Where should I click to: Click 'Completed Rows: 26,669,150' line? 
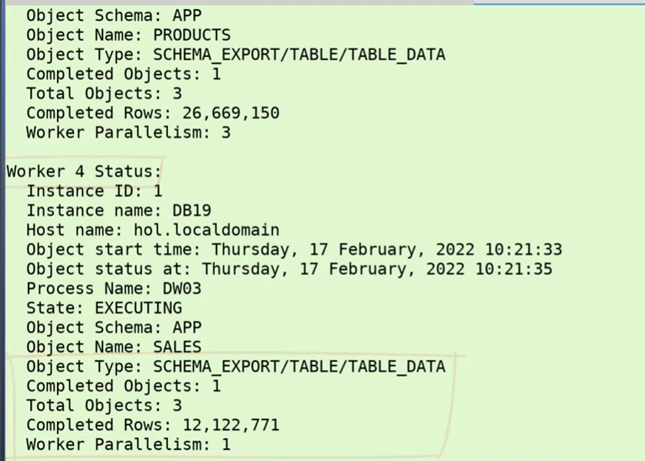(153, 113)
